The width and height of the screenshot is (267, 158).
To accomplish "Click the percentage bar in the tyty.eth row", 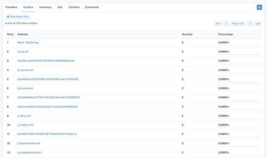I will [x=239, y=54].
